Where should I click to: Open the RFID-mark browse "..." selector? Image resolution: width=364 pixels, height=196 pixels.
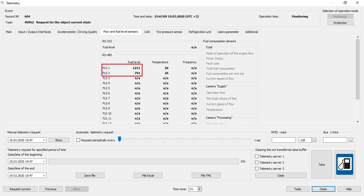314,140
